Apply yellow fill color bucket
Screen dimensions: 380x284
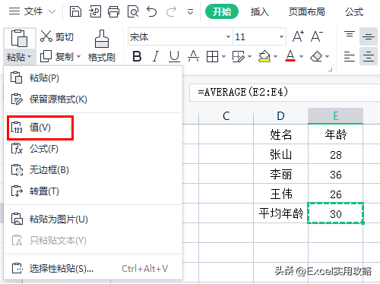point(264,56)
